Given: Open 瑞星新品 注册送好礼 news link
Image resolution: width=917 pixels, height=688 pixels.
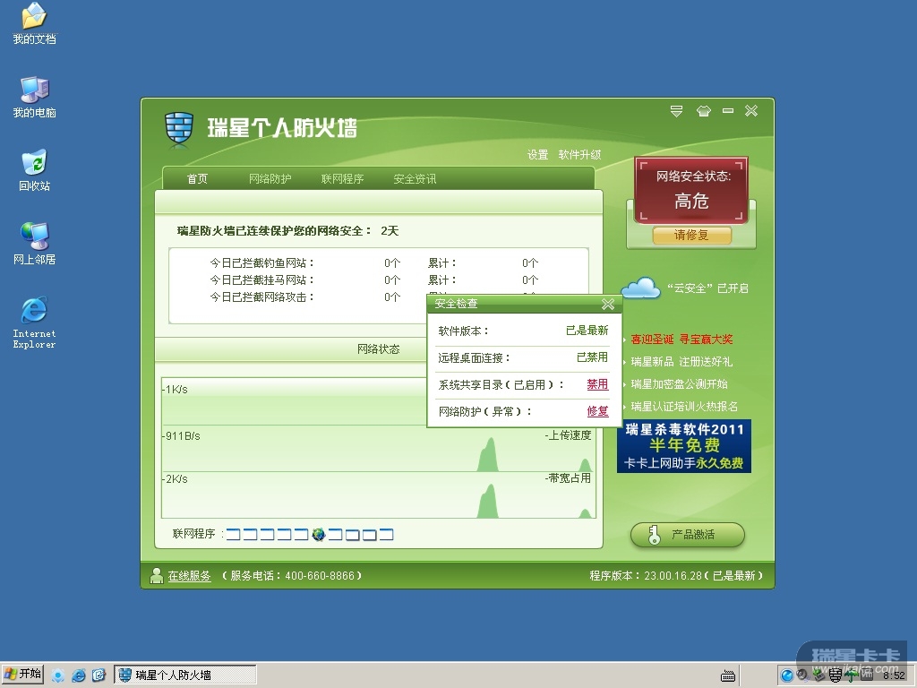Looking at the screenshot, I should click(x=681, y=362).
